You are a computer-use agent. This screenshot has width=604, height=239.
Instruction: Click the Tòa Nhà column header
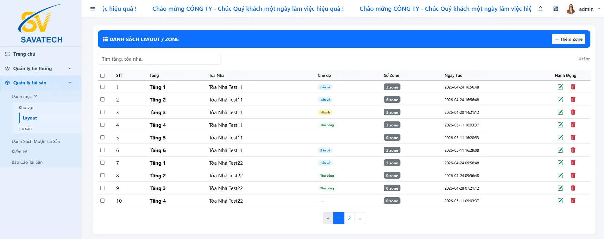[217, 75]
